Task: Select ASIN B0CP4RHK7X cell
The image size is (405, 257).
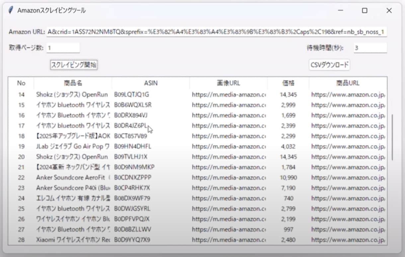Action: click(x=132, y=188)
